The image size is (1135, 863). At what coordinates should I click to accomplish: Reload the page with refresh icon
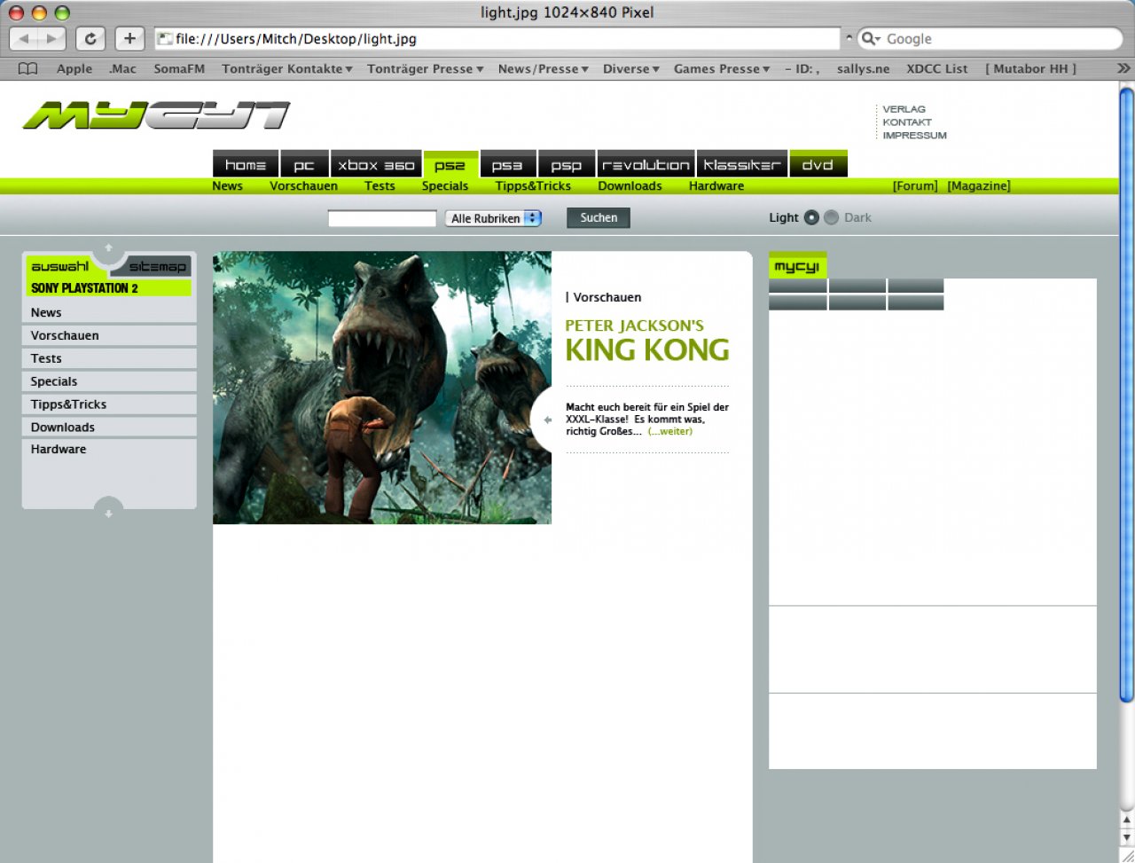pos(90,39)
